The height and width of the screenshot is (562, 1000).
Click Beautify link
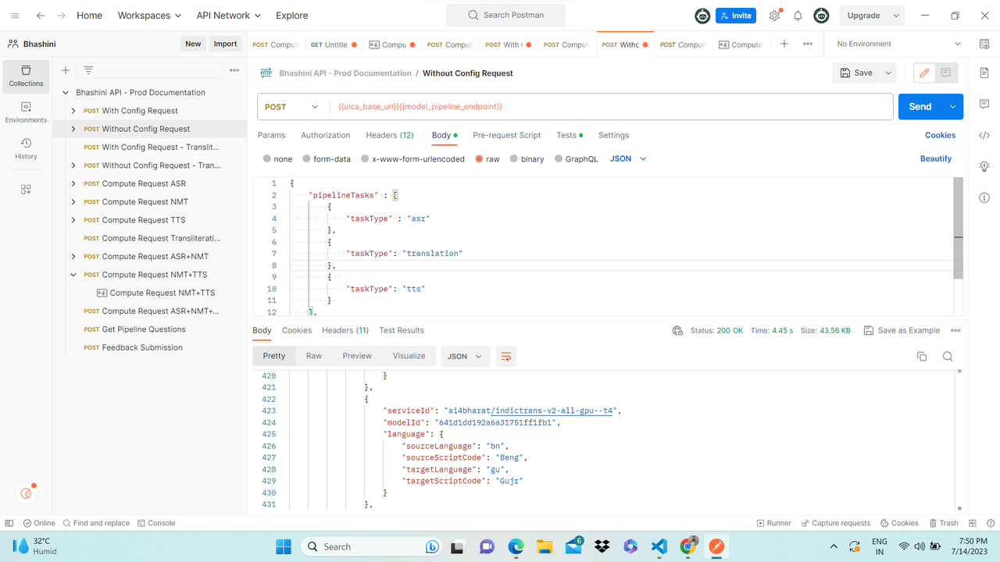point(936,158)
